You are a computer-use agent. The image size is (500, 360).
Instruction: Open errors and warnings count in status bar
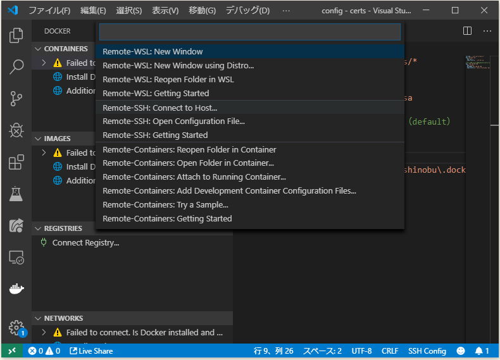click(44, 351)
